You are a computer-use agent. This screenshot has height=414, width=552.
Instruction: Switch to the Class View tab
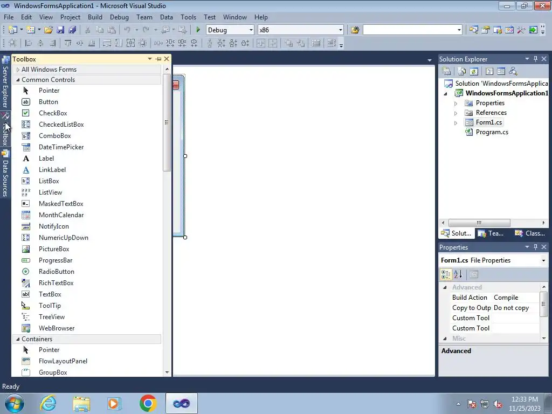pyautogui.click(x=529, y=233)
